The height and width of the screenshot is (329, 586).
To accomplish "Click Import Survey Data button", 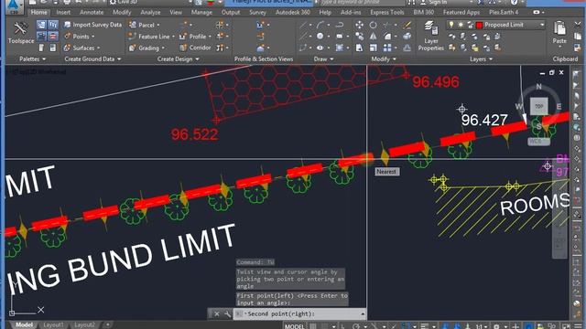I will 93,25.
